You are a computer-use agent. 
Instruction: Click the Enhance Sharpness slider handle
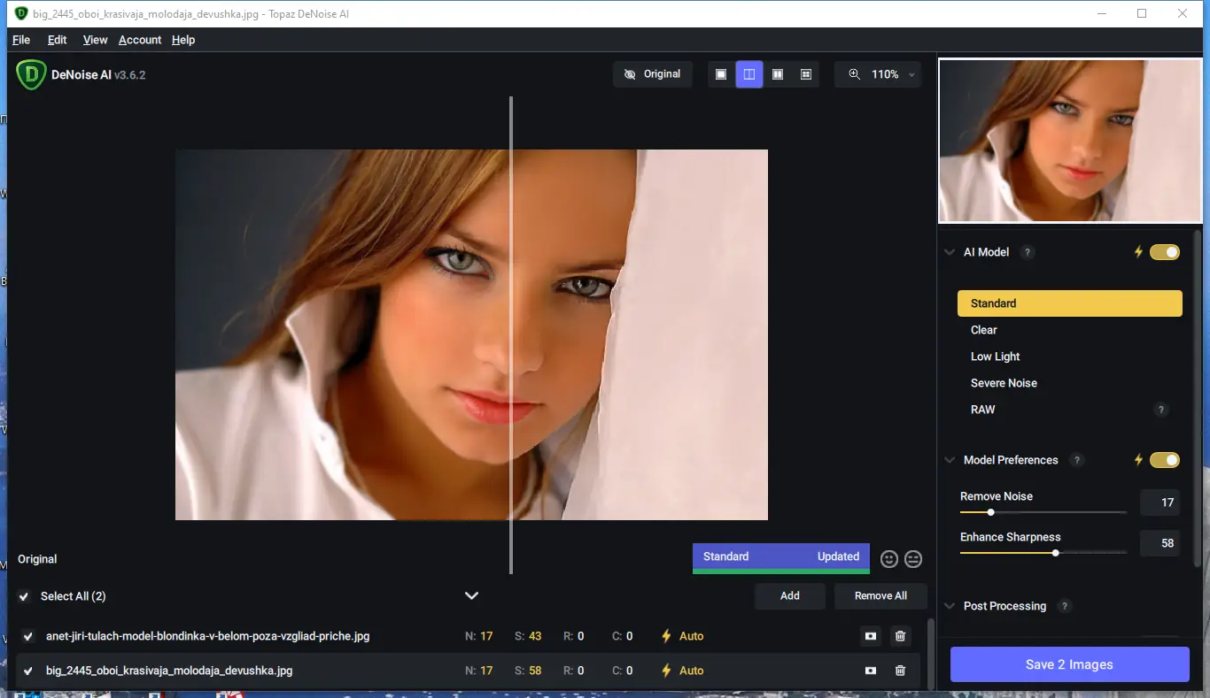(x=1055, y=553)
